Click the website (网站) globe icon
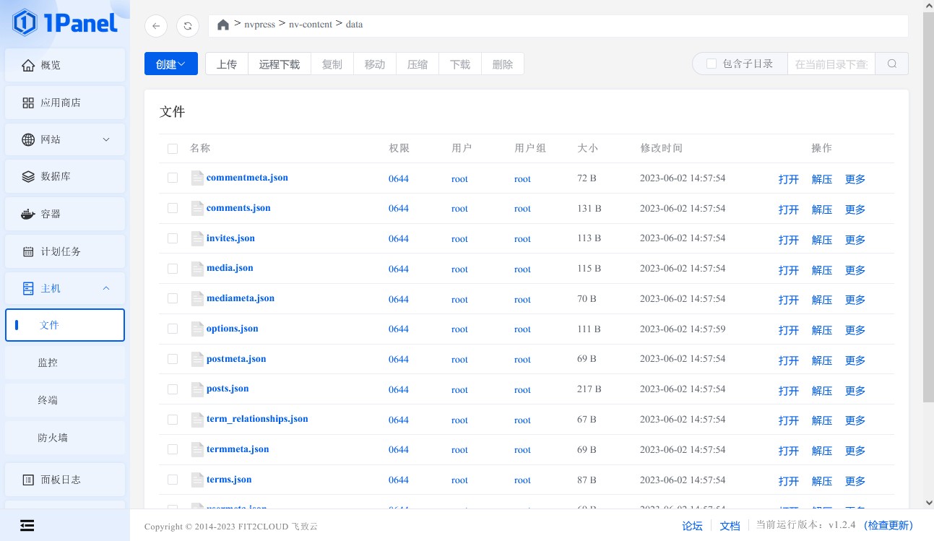This screenshot has height=541, width=934. (28, 139)
